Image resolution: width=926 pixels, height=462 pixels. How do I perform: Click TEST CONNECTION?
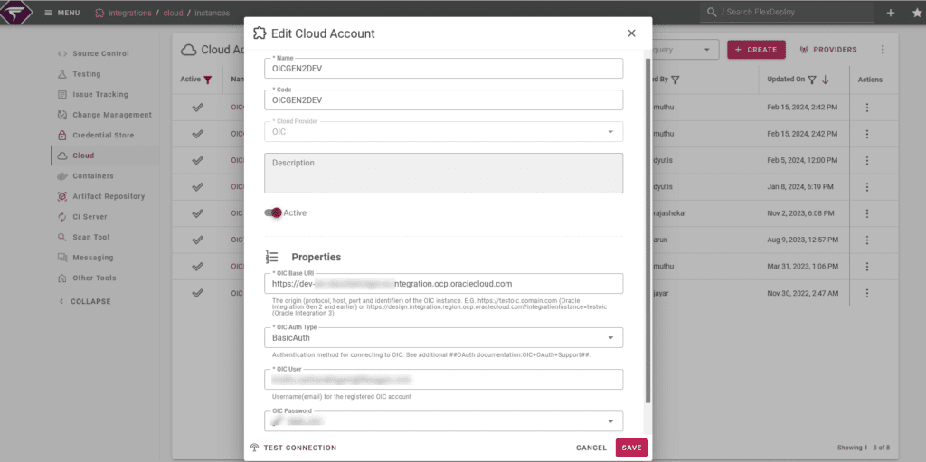[x=294, y=448]
